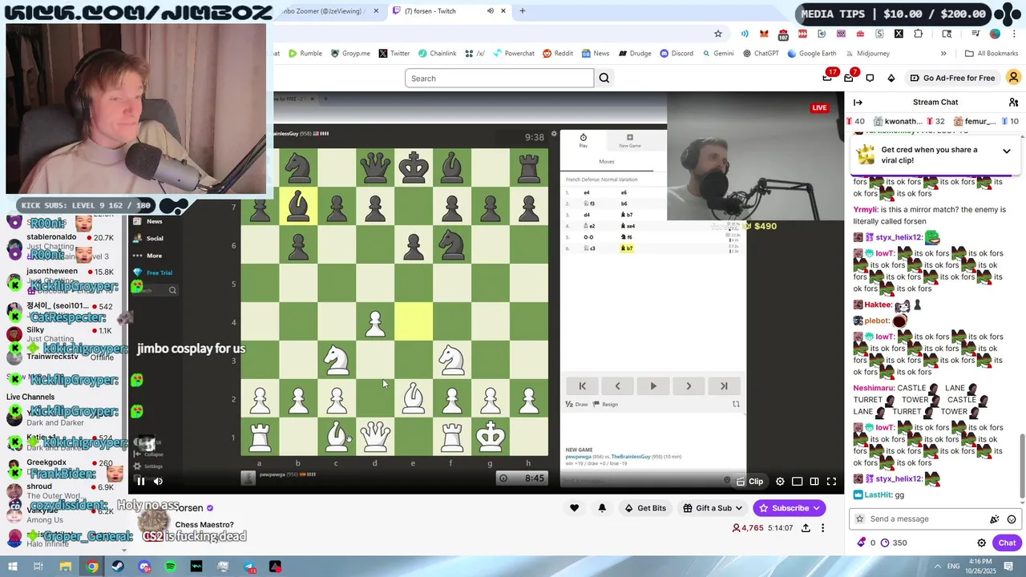Open the video player settings gear
Viewport: 1026px width, 577px height.
coord(780,481)
